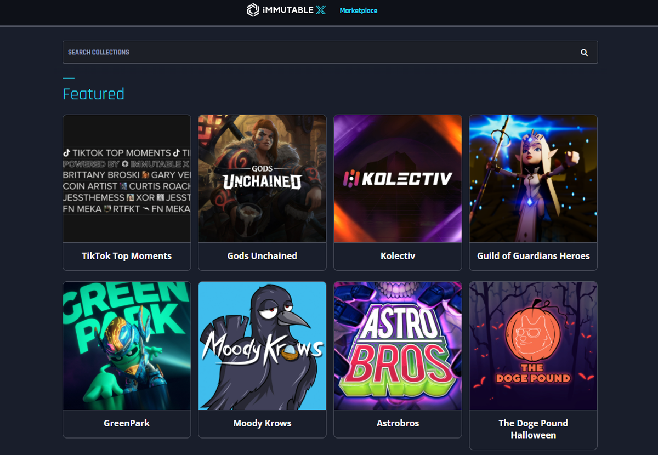The width and height of the screenshot is (658, 455).
Task: Click the GreenPark title label
Action: [x=127, y=423]
